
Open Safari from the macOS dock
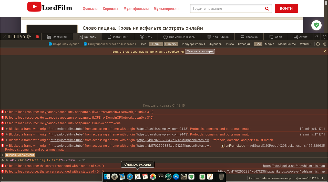130,177
